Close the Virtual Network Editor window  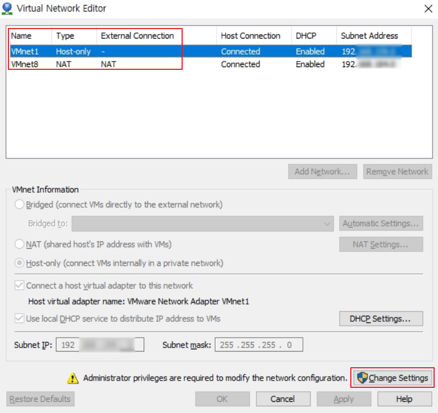coord(428,9)
